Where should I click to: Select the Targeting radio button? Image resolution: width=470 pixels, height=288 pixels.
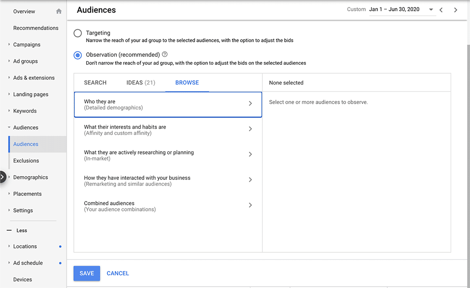77,33
